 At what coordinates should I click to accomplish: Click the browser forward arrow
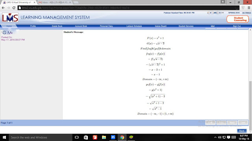click(8, 8)
